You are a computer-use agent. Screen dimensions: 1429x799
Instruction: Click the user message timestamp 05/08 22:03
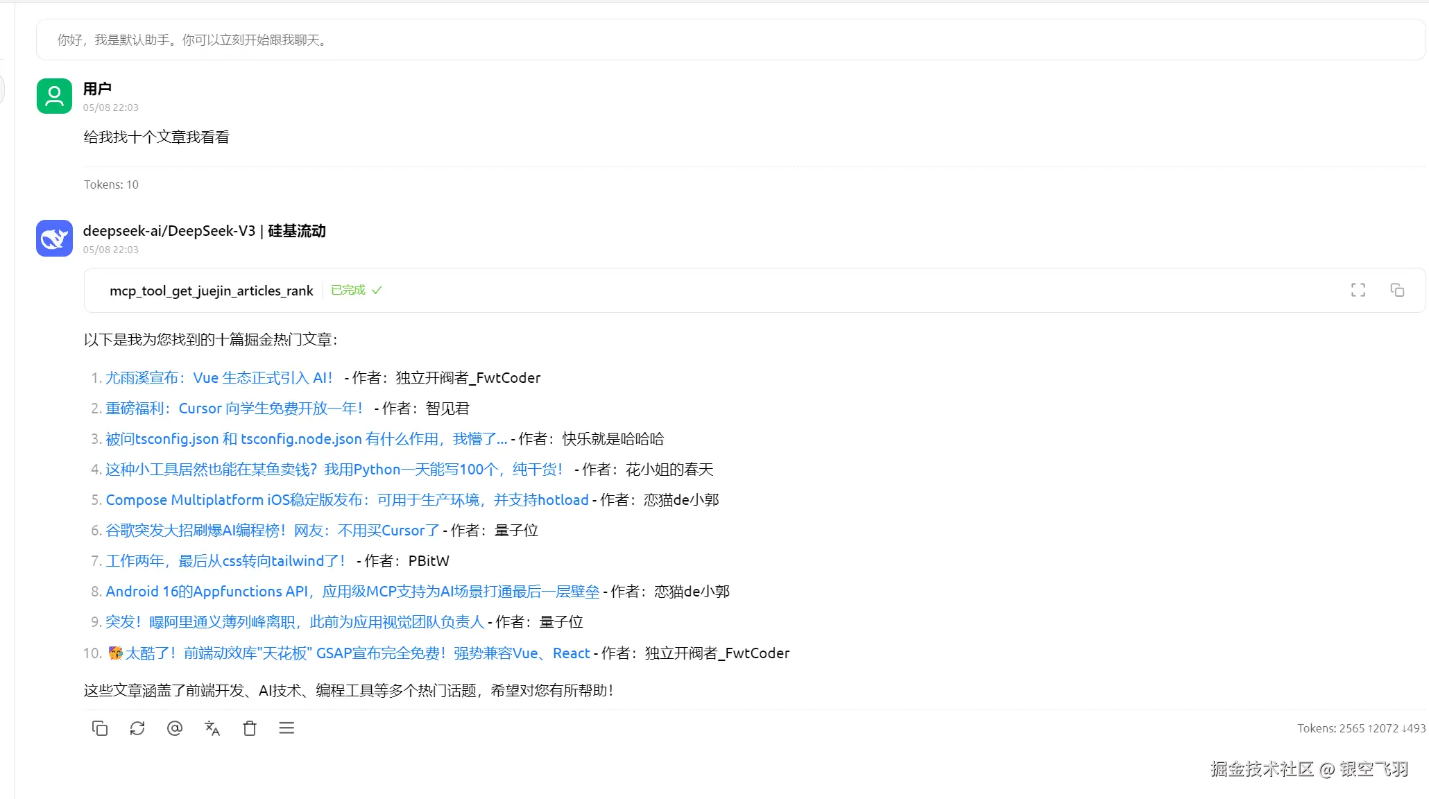pyautogui.click(x=111, y=108)
